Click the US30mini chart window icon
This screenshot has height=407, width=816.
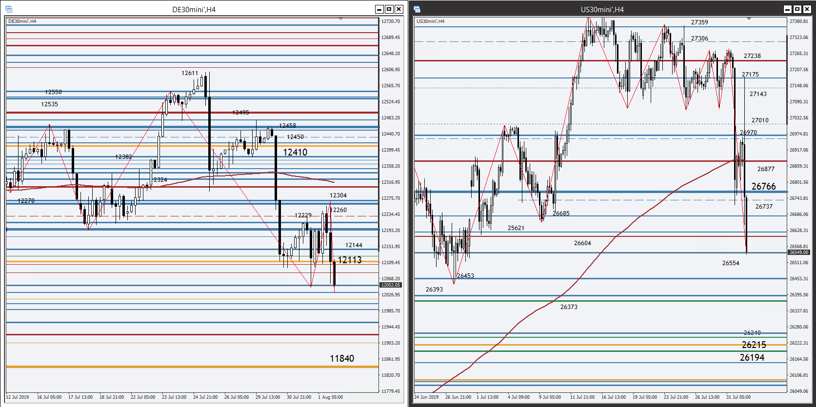(417, 9)
